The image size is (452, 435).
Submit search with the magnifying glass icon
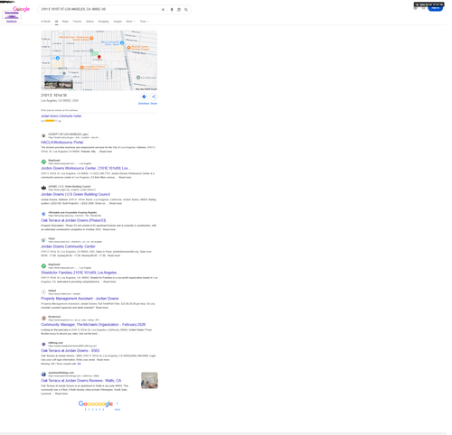coord(186,10)
